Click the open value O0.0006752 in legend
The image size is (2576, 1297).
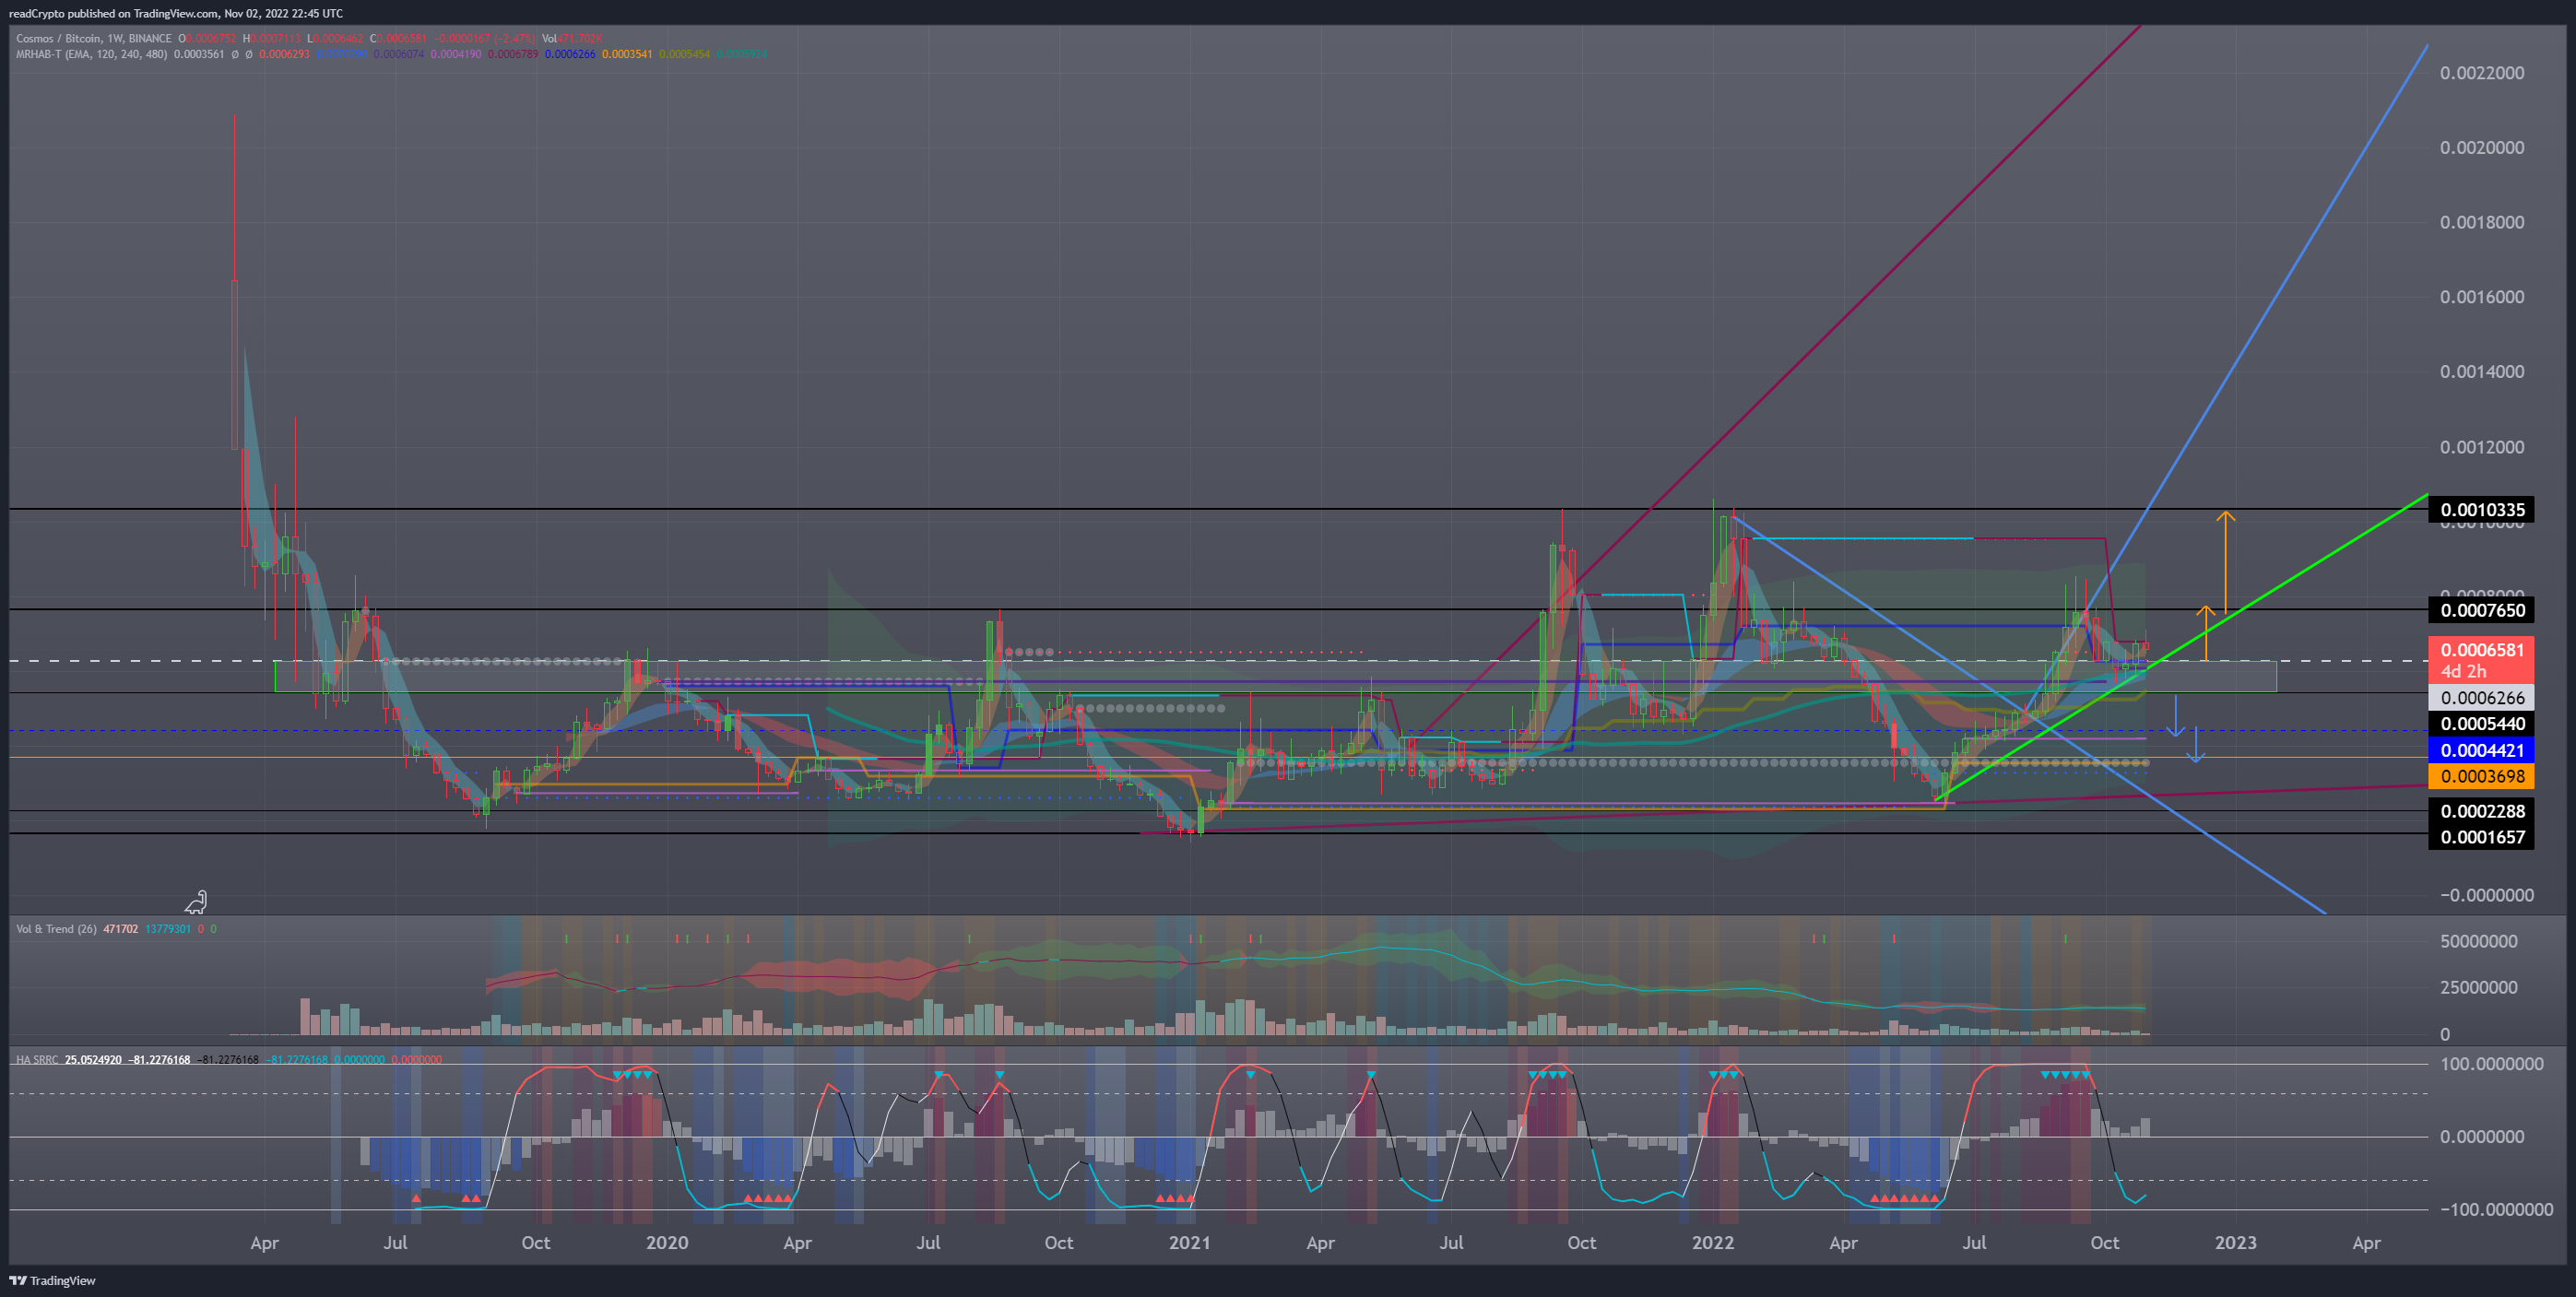[x=208, y=38]
